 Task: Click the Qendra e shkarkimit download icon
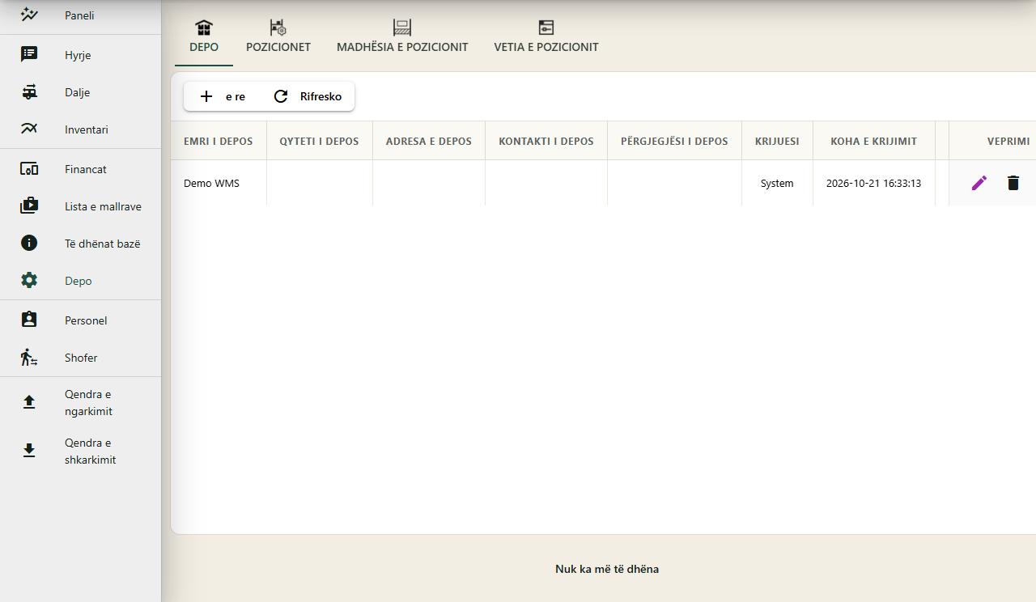coord(29,451)
